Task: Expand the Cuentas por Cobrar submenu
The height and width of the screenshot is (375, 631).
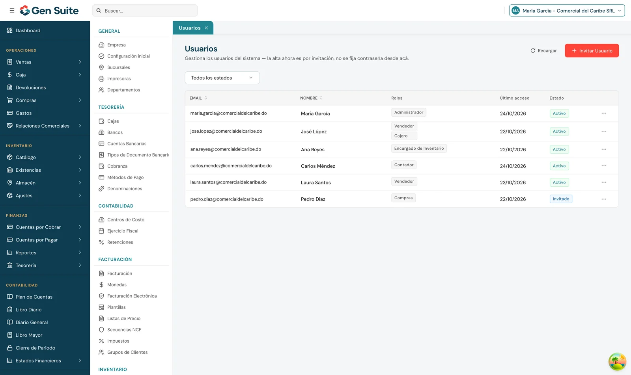Action: 80,227
